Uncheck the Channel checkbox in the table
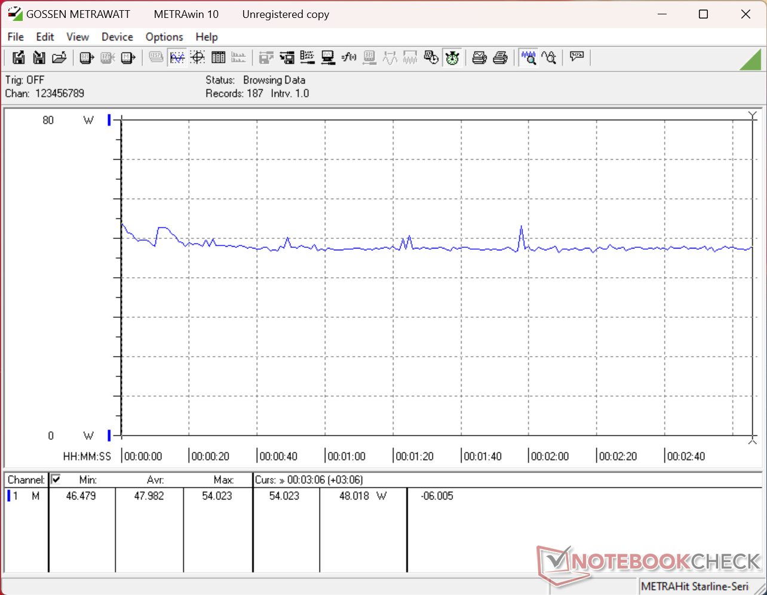This screenshot has height=595, width=767. (56, 479)
